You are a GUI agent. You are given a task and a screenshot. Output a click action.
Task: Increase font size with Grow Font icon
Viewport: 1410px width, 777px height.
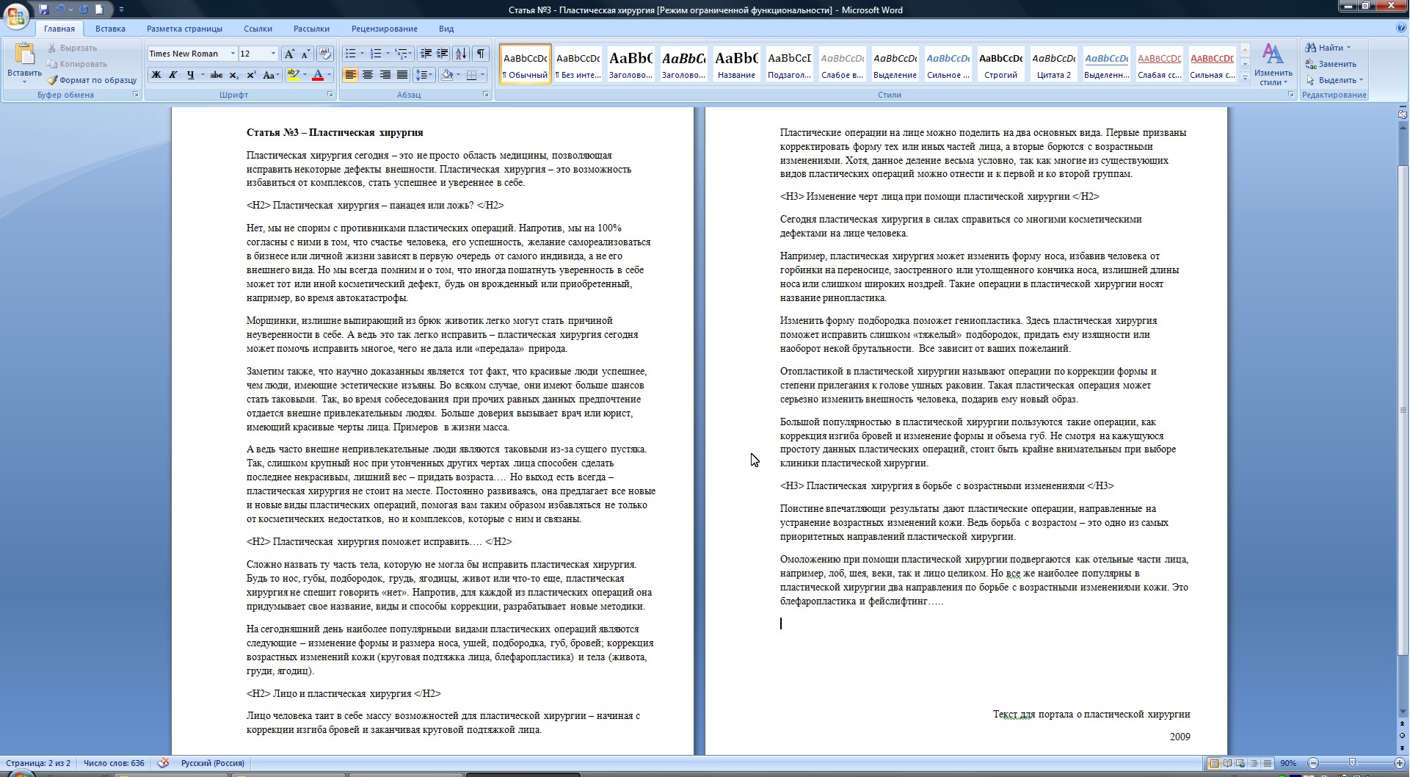pos(289,54)
